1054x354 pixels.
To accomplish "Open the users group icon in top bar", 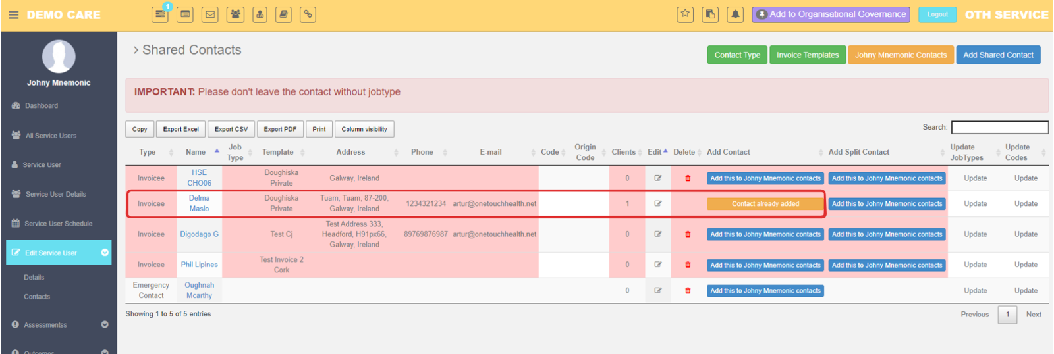I will coord(235,14).
